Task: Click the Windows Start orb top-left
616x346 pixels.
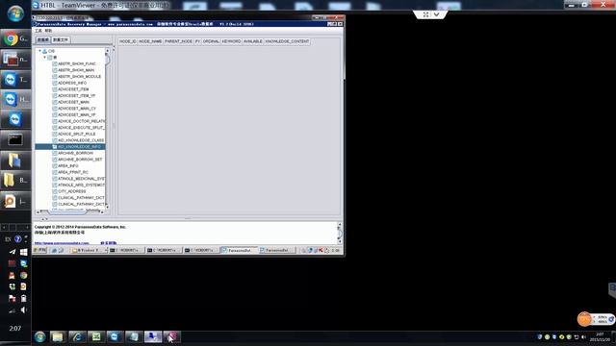Action: (x=15, y=13)
